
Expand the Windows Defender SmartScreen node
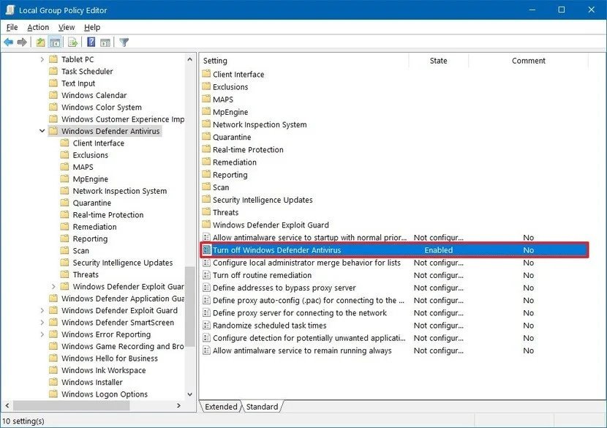42,323
